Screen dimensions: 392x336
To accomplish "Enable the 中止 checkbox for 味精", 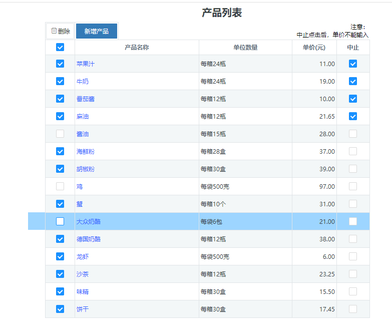I will (x=353, y=291).
